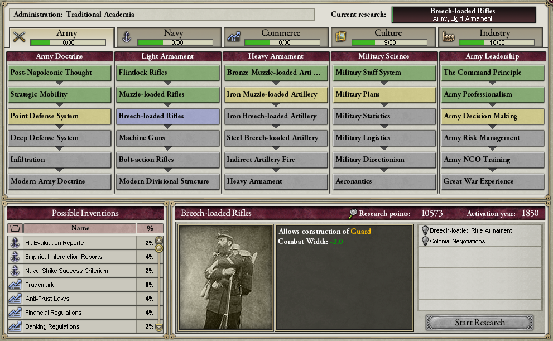
Task: Sort inventions by the Name column header
Action: click(80, 228)
